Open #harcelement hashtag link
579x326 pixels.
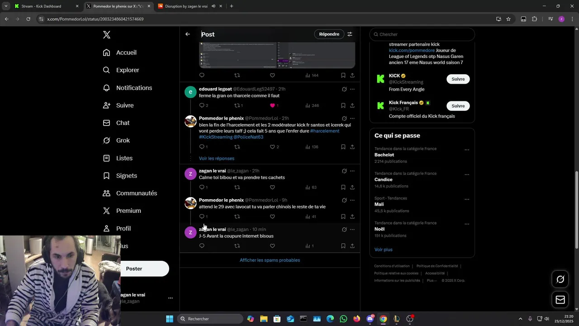[325, 131]
